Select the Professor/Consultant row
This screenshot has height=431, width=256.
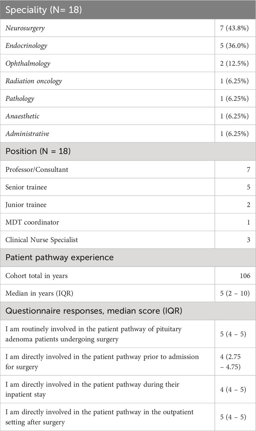(128, 169)
